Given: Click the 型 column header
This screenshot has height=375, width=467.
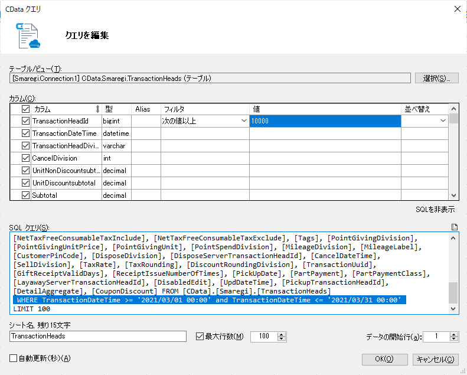Looking at the screenshot, I should 117,109.
